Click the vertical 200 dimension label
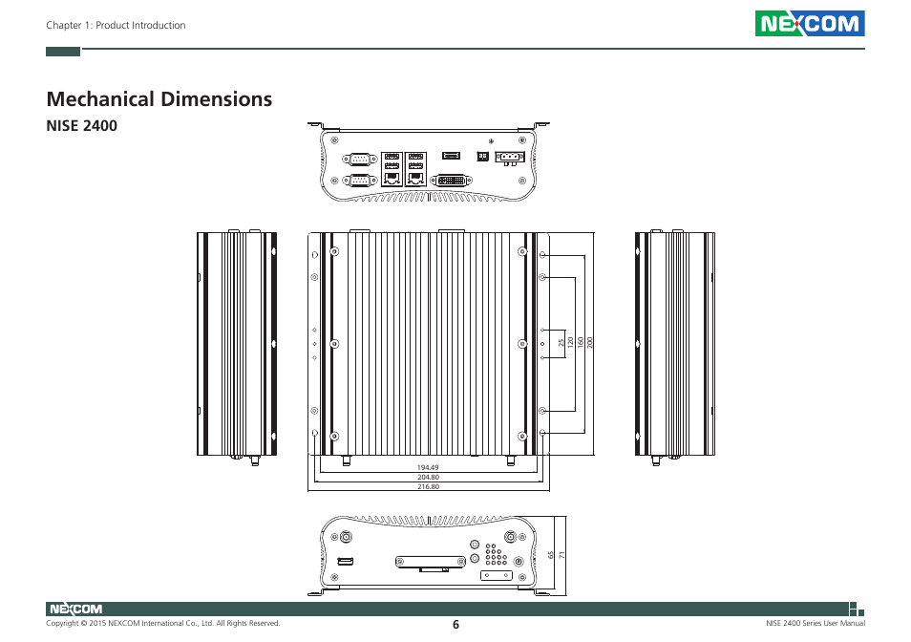Viewport: 911px width, 642px height. 590,342
